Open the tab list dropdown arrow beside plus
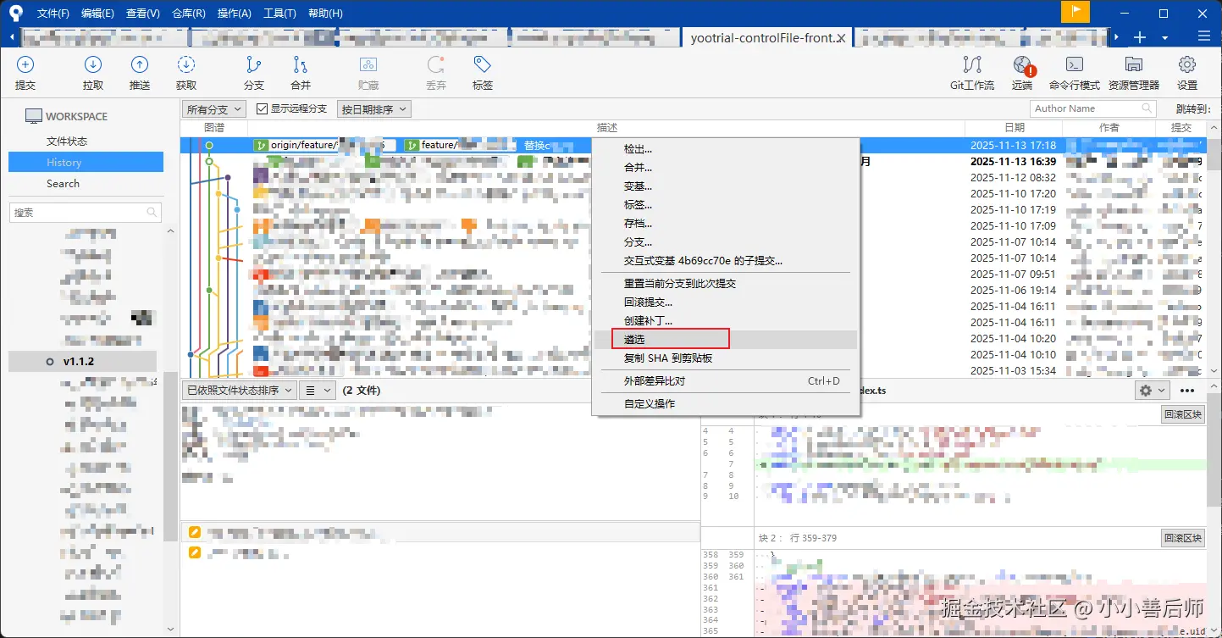The width and height of the screenshot is (1222, 638). [1164, 38]
